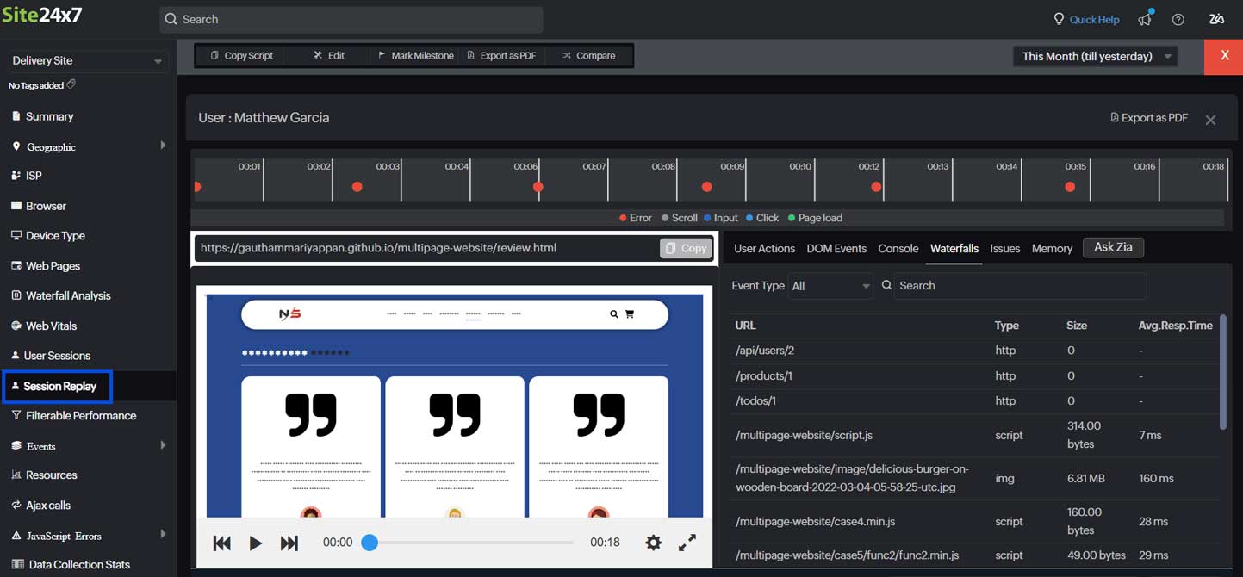This screenshot has width=1243, height=577.
Task: Expand replay to fullscreen view
Action: coord(687,543)
